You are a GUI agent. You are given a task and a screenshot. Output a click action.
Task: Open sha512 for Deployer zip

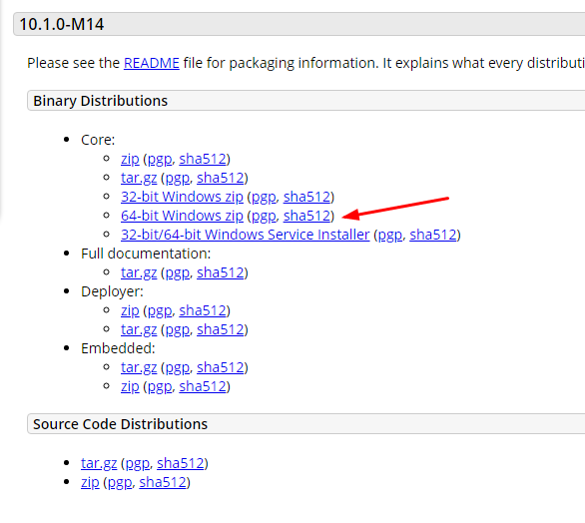pos(203,310)
